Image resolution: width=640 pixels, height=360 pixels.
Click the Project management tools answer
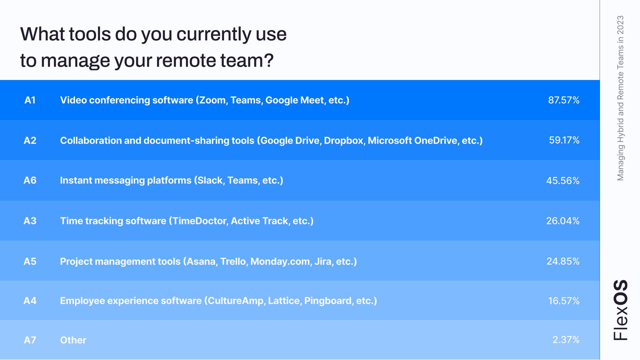coord(208,261)
